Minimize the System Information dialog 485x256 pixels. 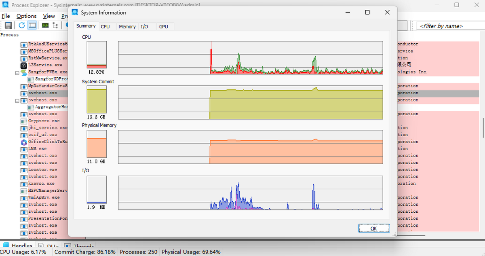[348, 12]
